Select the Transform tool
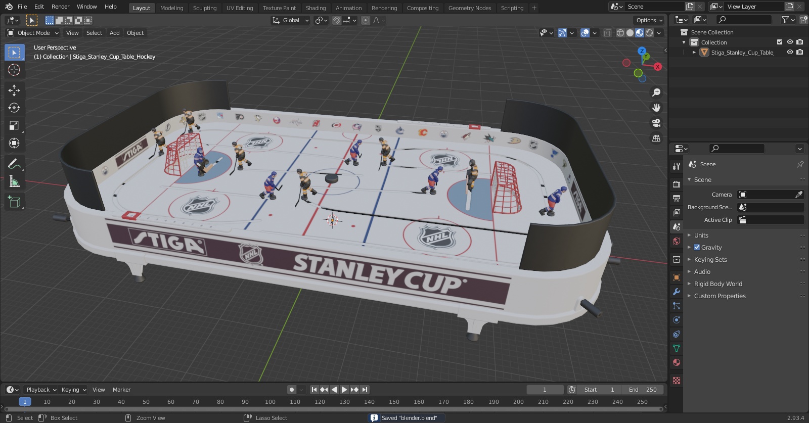 pos(14,143)
